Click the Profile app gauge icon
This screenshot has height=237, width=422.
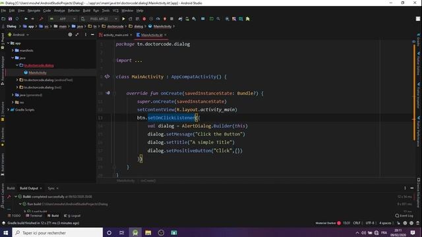tap(158, 19)
